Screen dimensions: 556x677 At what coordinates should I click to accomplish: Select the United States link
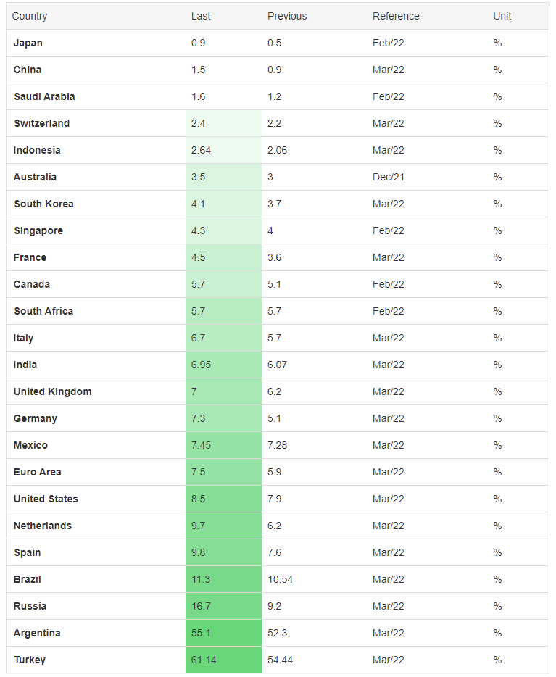pyautogui.click(x=46, y=499)
